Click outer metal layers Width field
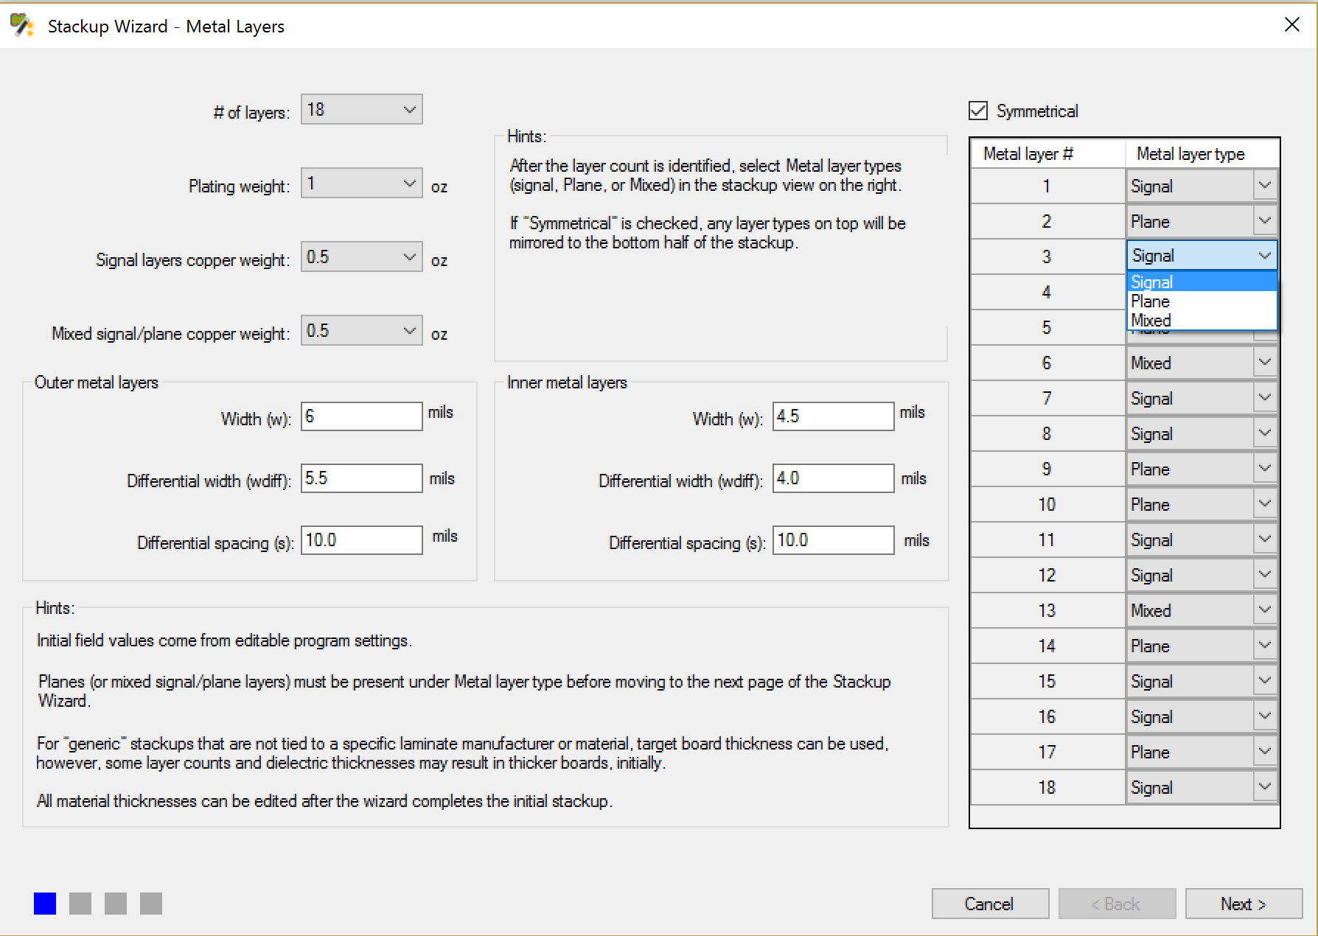Image resolution: width=1318 pixels, height=936 pixels. pyautogui.click(x=361, y=416)
